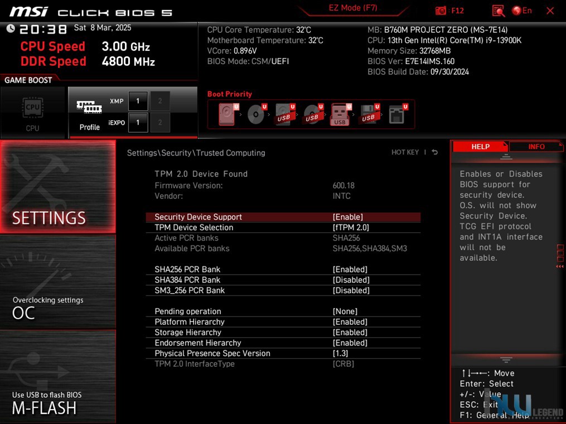Click TPM 2.0 InterfaceType [CRB] value
The width and height of the screenshot is (566, 424).
(x=344, y=364)
